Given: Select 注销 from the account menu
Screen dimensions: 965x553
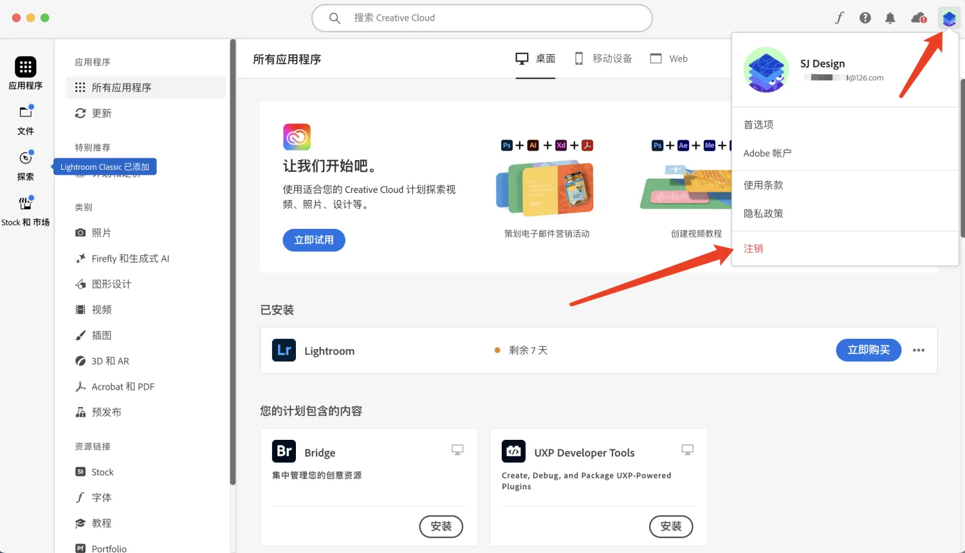Looking at the screenshot, I should point(753,248).
